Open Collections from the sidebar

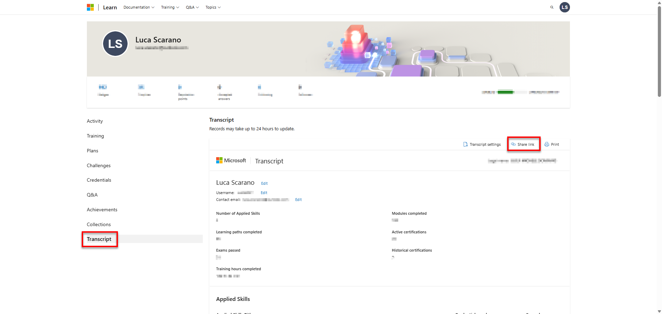click(99, 224)
